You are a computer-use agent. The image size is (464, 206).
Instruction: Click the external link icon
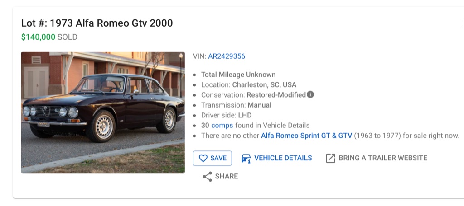click(331, 158)
